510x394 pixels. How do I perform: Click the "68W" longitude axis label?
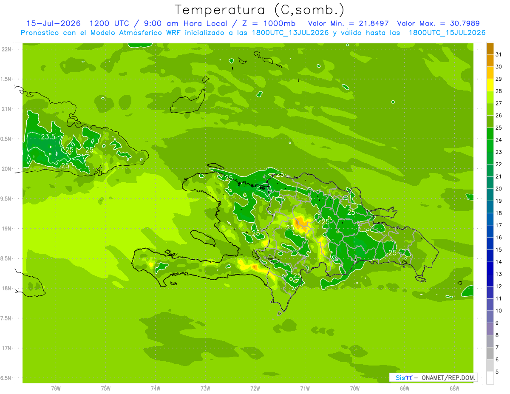(x=454, y=388)
